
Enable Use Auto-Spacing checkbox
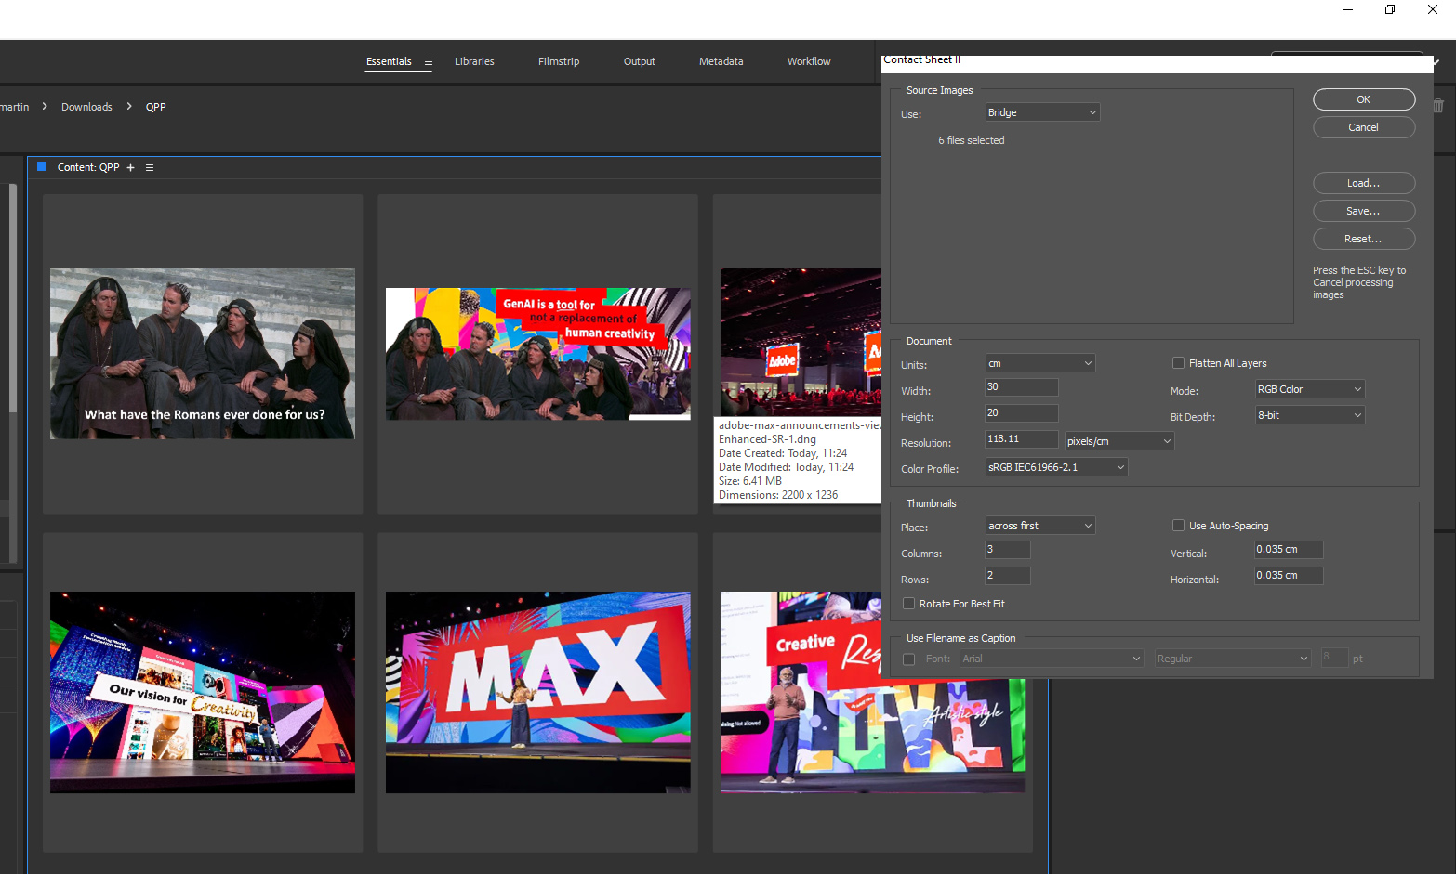coord(1178,526)
